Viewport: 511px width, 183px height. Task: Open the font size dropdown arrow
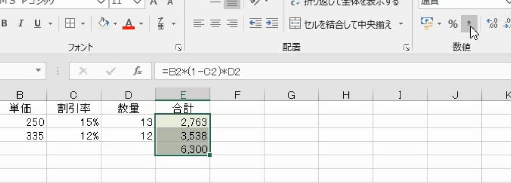pyautogui.click(x=138, y=3)
